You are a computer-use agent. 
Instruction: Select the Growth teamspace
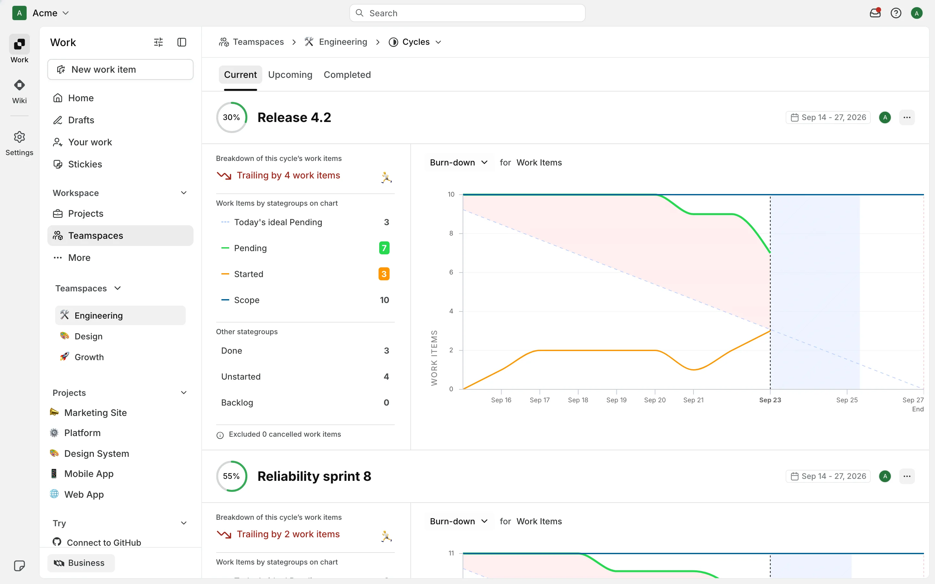coord(120,357)
